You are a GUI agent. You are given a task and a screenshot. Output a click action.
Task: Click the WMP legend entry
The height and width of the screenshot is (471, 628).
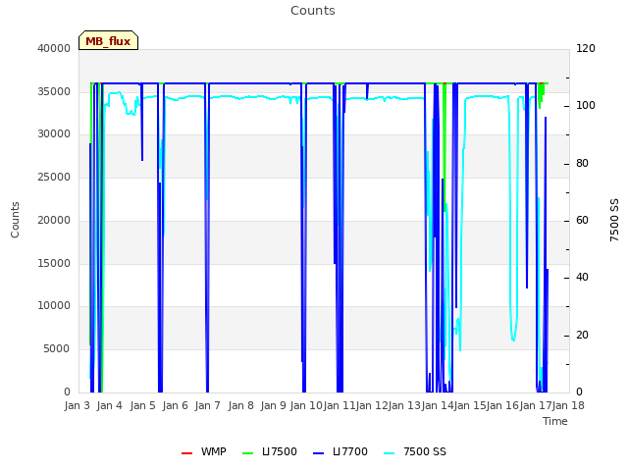[x=204, y=451]
